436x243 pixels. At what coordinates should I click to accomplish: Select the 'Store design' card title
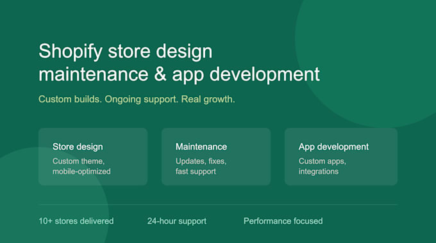(78, 146)
